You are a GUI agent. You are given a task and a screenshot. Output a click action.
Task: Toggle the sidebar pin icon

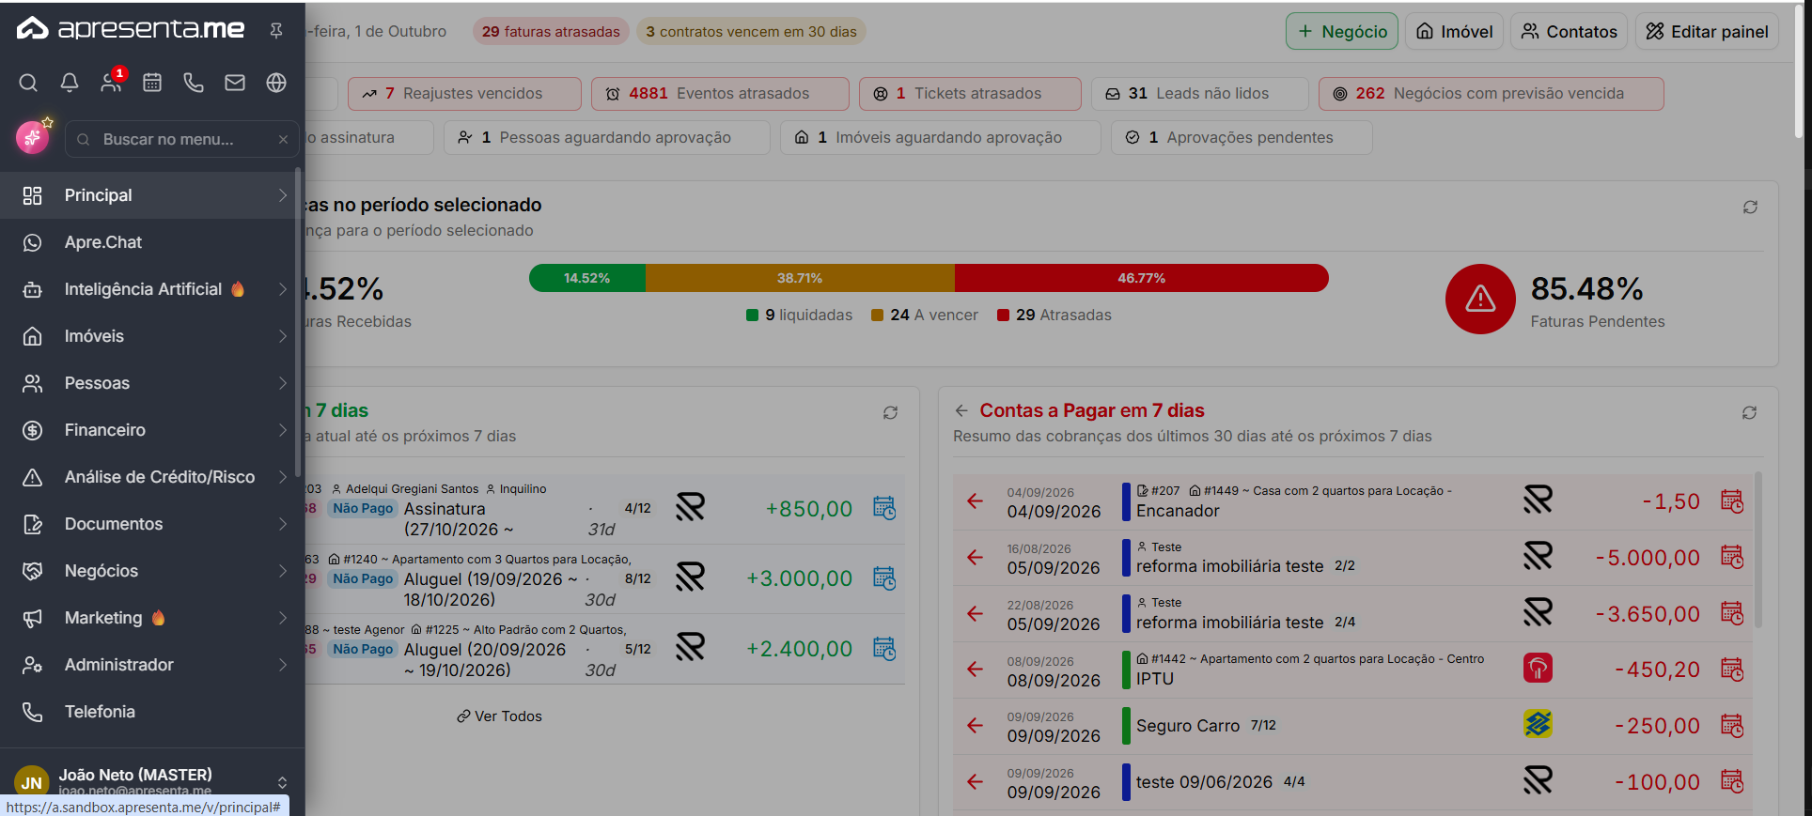click(276, 30)
